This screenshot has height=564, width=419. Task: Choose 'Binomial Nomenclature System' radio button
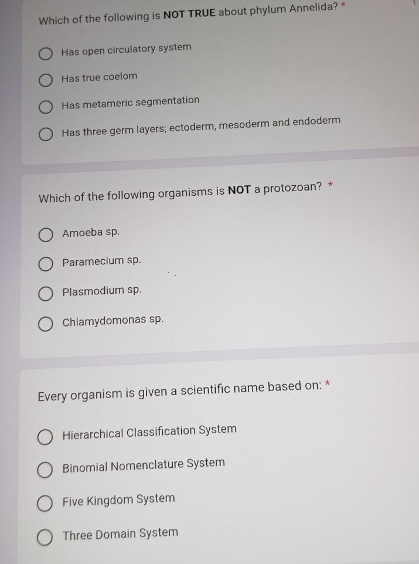coord(46,470)
